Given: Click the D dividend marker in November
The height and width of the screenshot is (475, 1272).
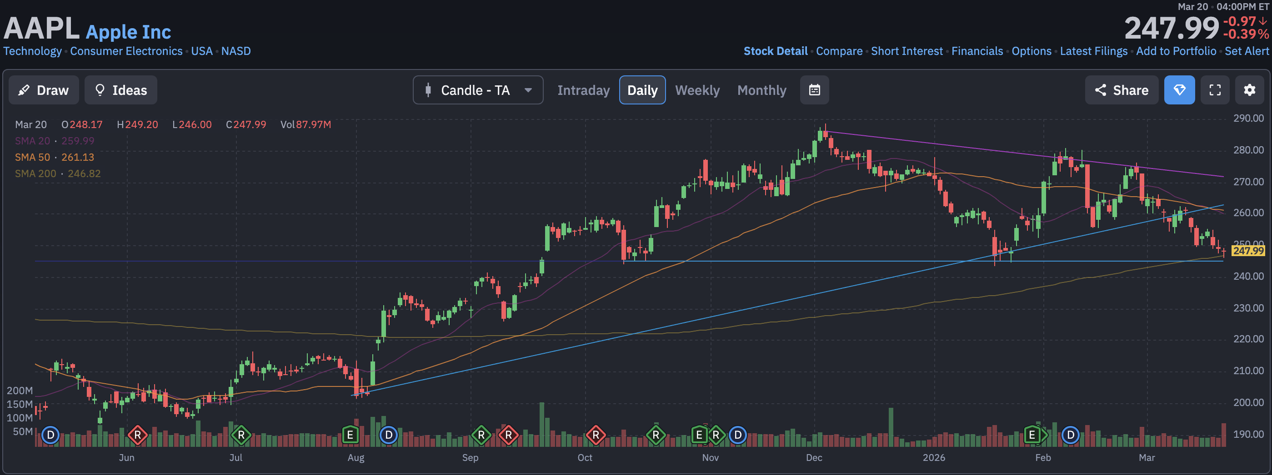Looking at the screenshot, I should (738, 435).
